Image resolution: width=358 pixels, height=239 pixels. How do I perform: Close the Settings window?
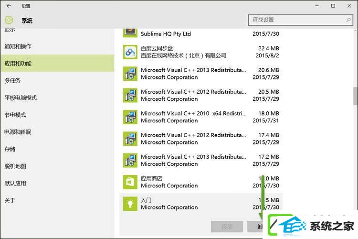click(x=349, y=6)
